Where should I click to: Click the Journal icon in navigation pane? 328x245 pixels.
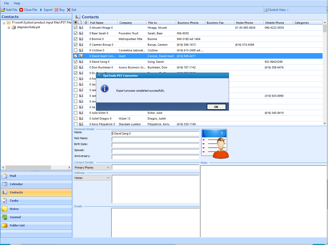pos(5,217)
